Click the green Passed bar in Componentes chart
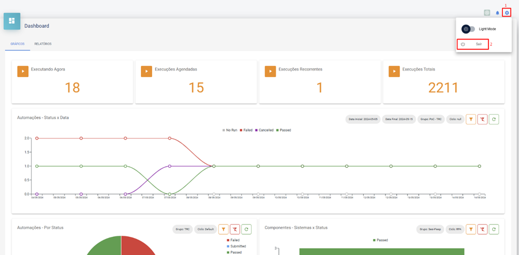 [382, 252]
